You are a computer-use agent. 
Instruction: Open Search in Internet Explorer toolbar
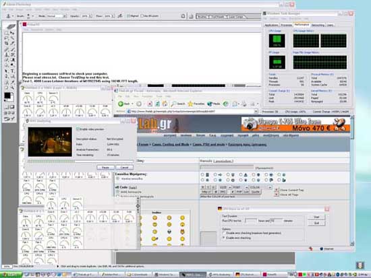coord(178,104)
